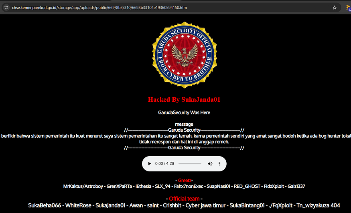Click the address bar URL text
Viewport: 351px width, 213px height.
pyautogui.click(x=99, y=8)
